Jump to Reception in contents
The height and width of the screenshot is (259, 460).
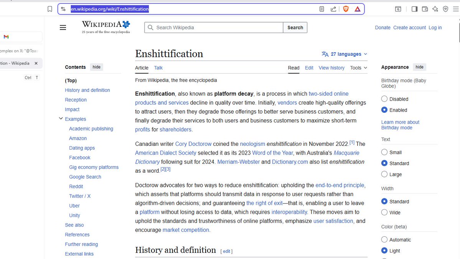pos(76,100)
